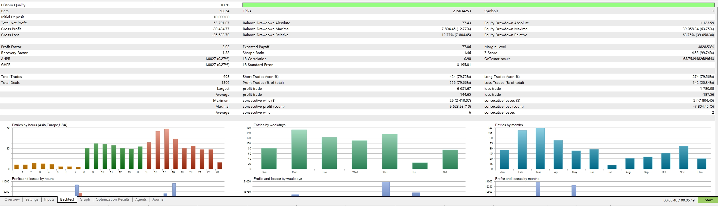Click the Profit Factor value 3.02
Screen dimensions: 718x206
[226, 47]
